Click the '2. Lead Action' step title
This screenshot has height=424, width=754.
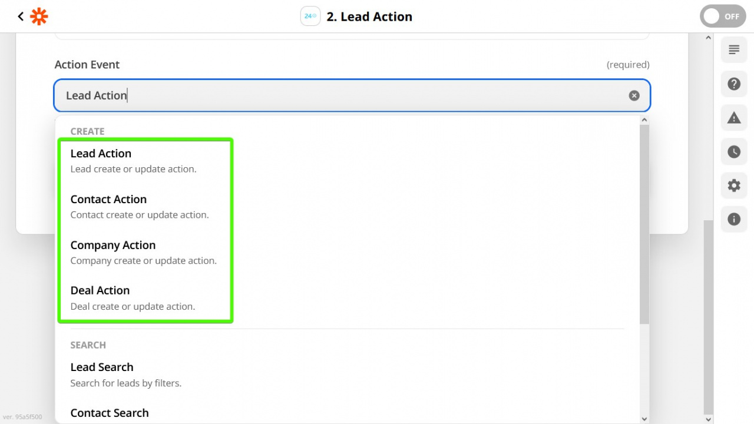(369, 16)
